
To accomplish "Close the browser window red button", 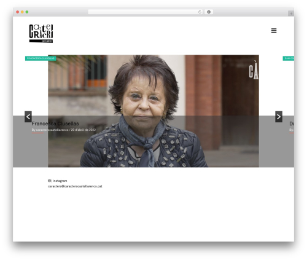I will click(x=18, y=12).
